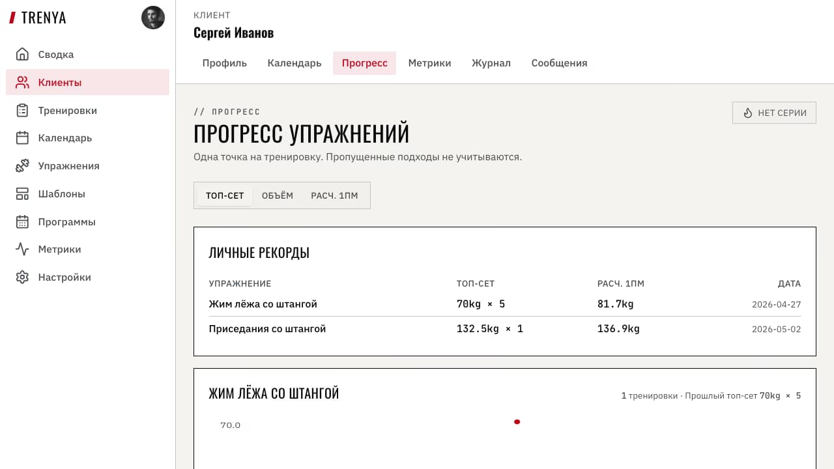Switch to the client Календарь tab
Image resolution: width=834 pixels, height=469 pixels.
[295, 63]
